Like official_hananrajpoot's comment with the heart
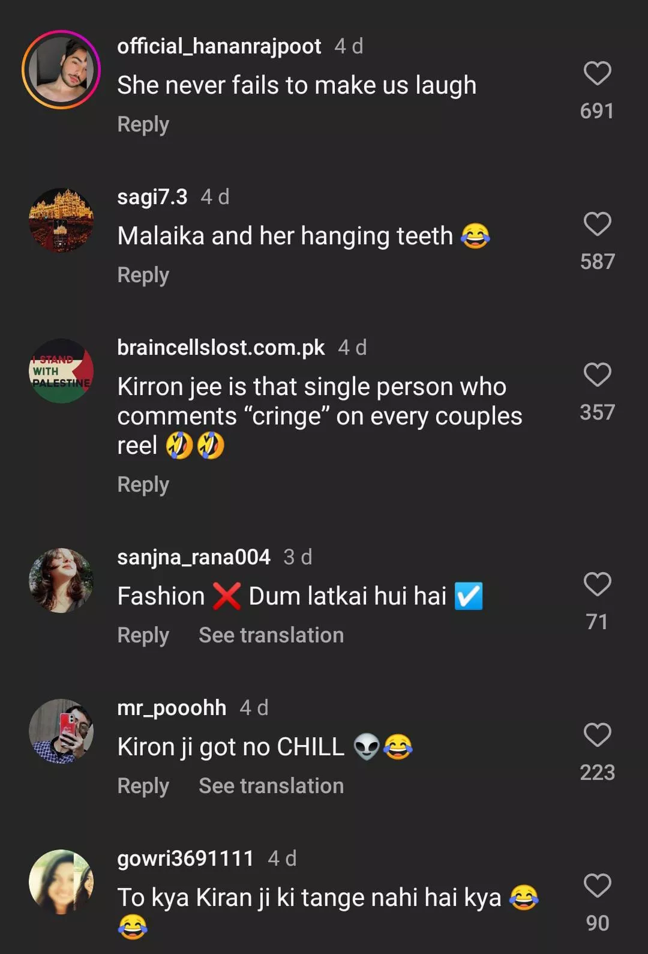 click(x=597, y=74)
